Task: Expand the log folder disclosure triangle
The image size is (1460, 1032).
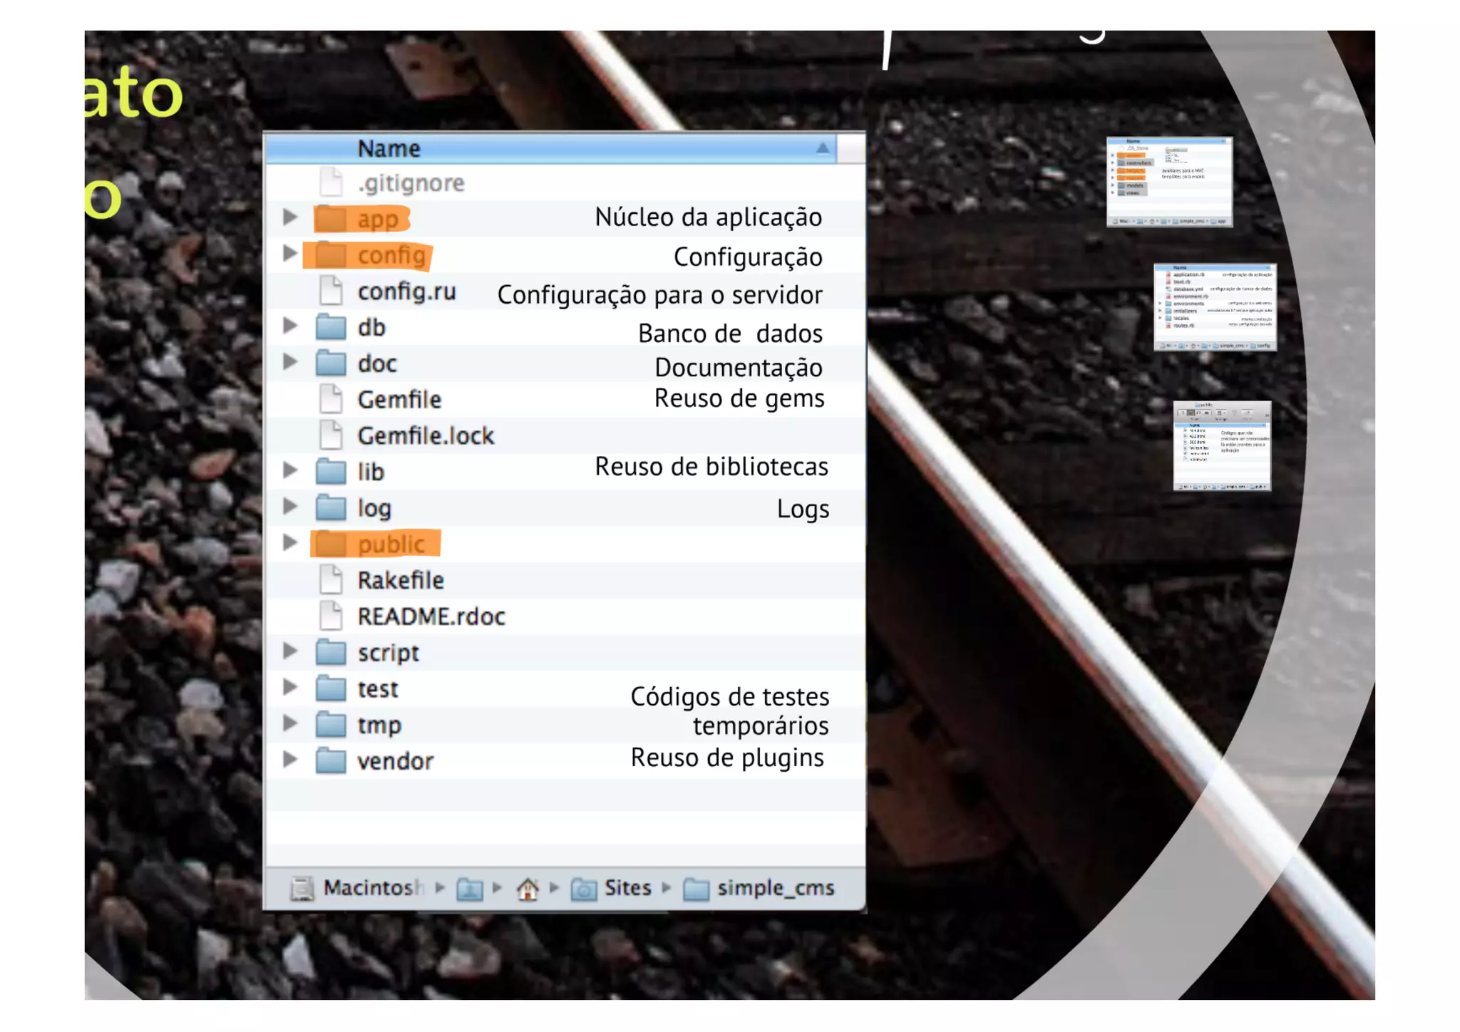Action: tap(289, 506)
